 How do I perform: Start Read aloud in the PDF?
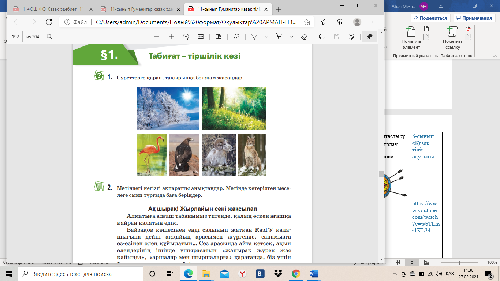click(x=236, y=37)
